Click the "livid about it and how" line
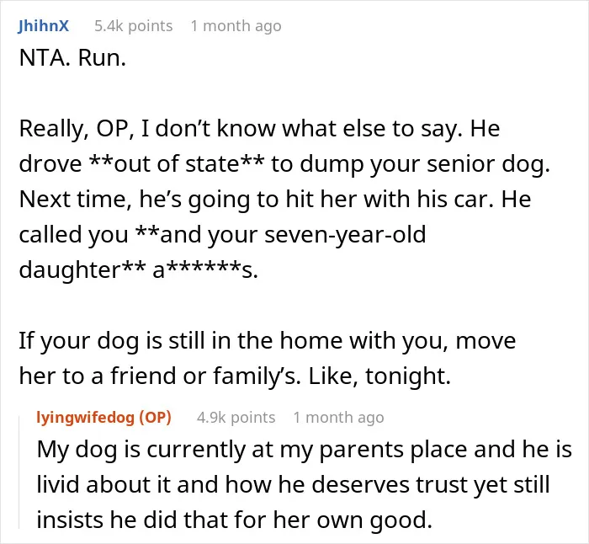Screen dimensions: 589x544 coord(293,484)
